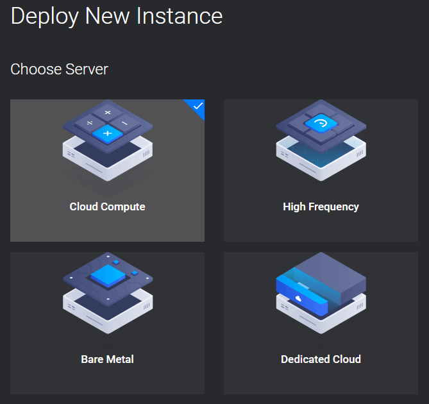Viewport: 429px width, 404px height.
Task: Click the Choose Server heading
Action: click(60, 69)
